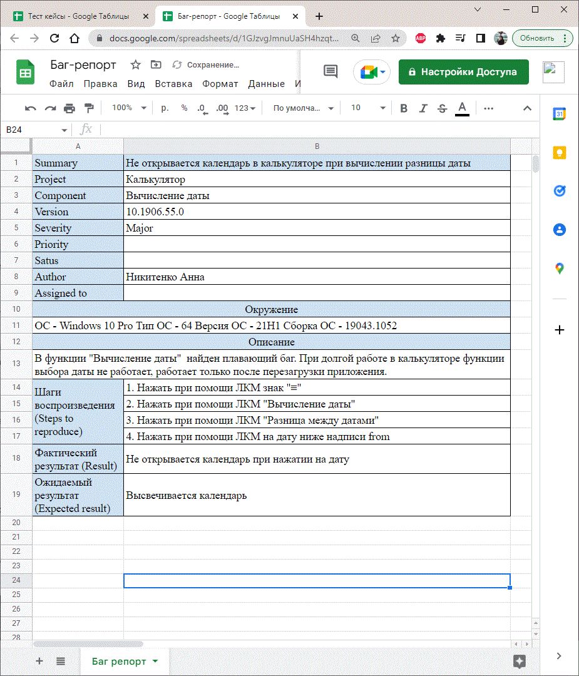Show more toolbar options (three dots)
Image resolution: width=579 pixels, height=676 pixels.
[488, 108]
